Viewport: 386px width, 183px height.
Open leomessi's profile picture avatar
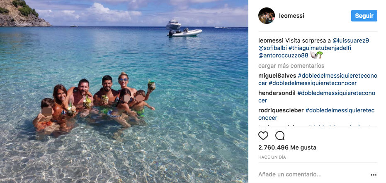coord(266,16)
